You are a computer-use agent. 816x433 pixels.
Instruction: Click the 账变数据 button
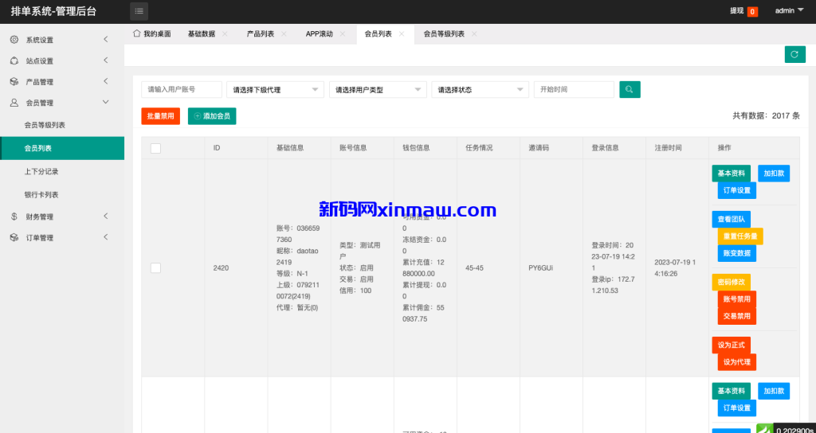point(737,253)
